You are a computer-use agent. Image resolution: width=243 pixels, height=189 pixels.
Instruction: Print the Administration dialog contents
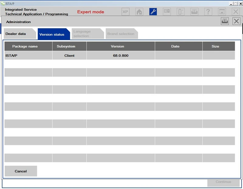coord(225,21)
